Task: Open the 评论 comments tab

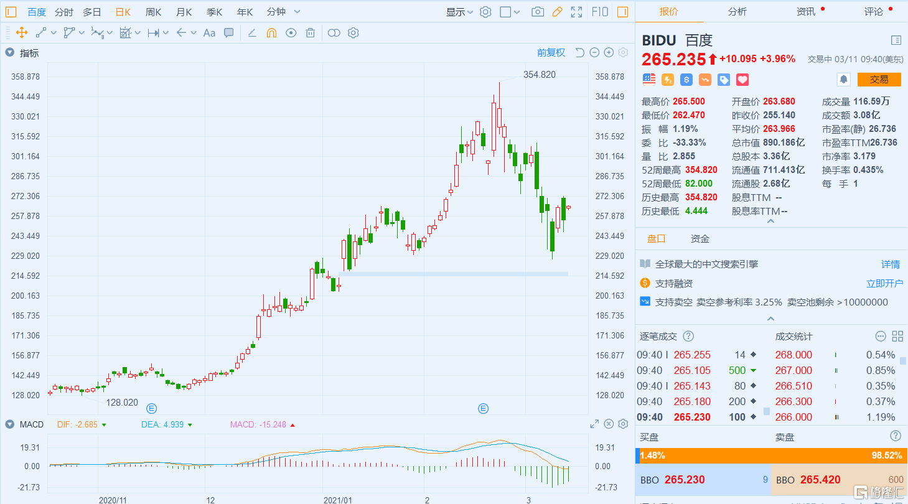Action: tap(874, 12)
